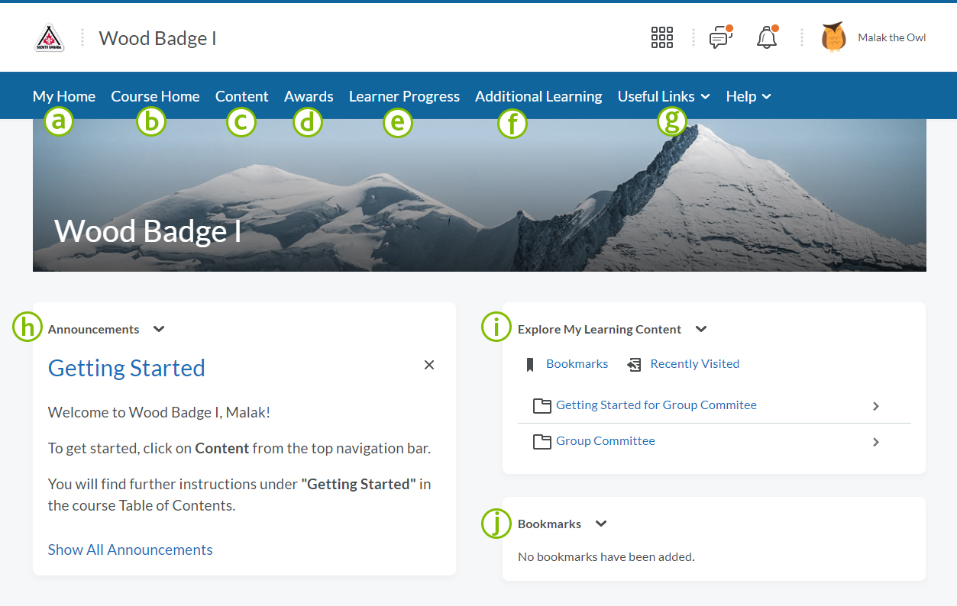The height and width of the screenshot is (606, 957).
Task: Open the Awards page
Action: click(309, 96)
